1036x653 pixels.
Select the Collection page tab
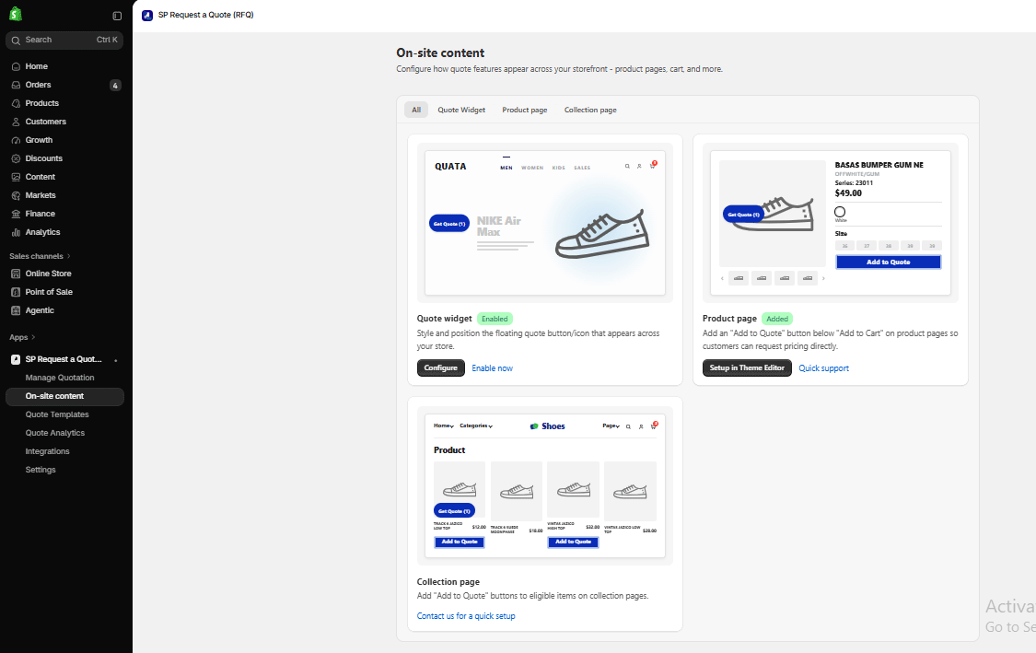point(590,111)
